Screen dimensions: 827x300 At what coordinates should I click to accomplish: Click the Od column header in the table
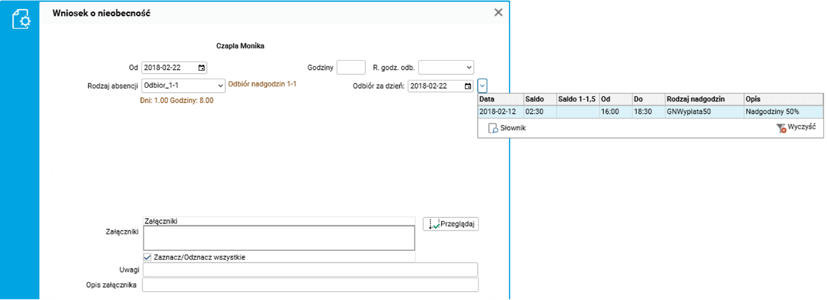[x=615, y=99]
